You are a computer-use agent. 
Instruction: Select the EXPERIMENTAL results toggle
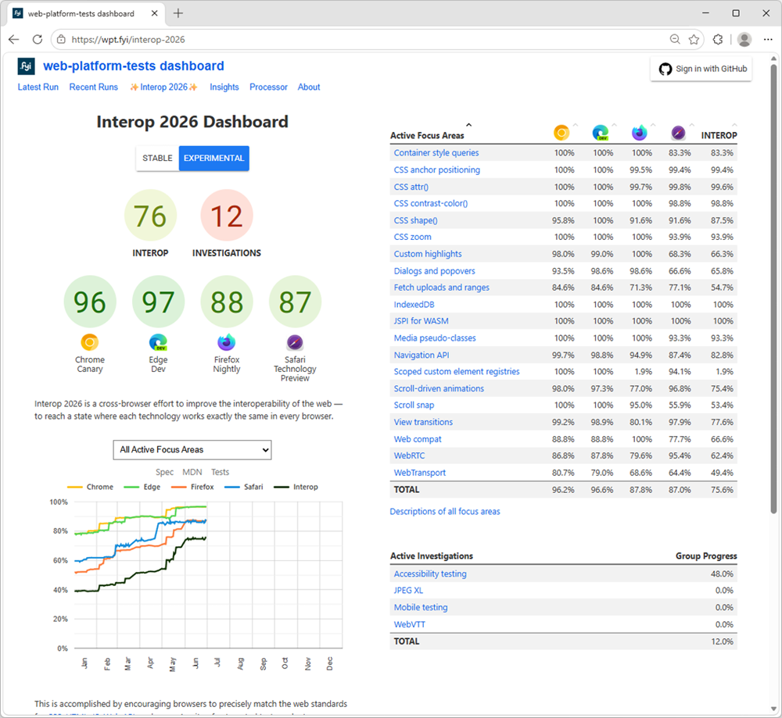(x=214, y=159)
